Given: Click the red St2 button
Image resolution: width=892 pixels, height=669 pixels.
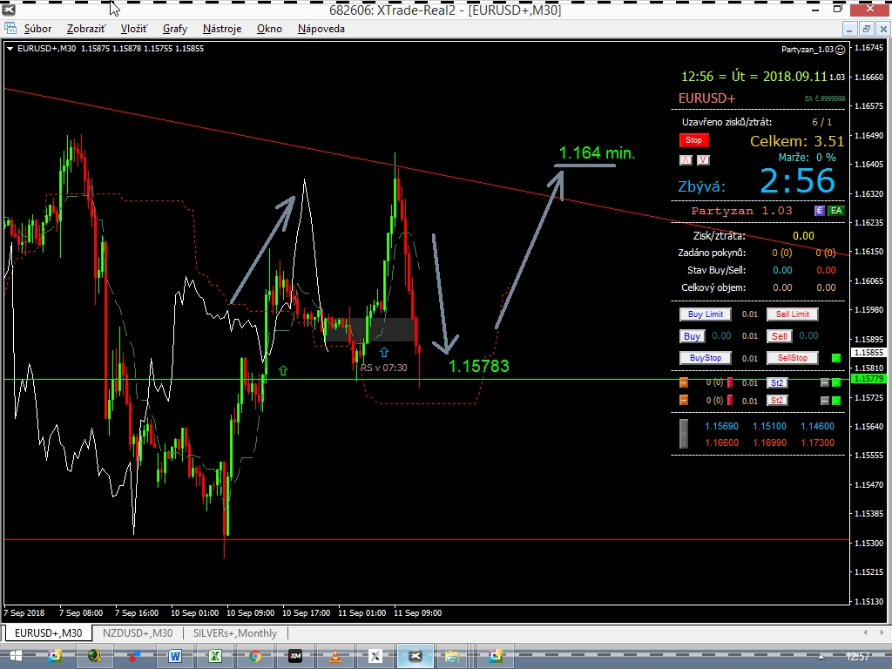Looking at the screenshot, I should coord(777,401).
